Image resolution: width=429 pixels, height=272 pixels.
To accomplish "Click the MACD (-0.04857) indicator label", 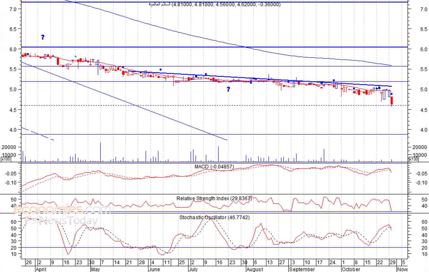I will coord(214,167).
